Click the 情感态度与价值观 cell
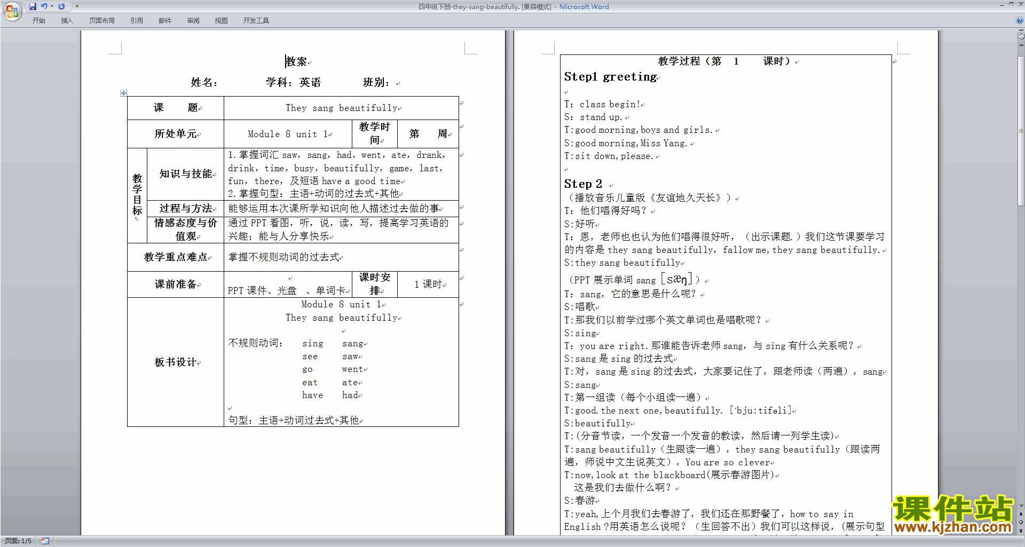Image resolution: width=1025 pixels, height=547 pixels. pos(185,229)
